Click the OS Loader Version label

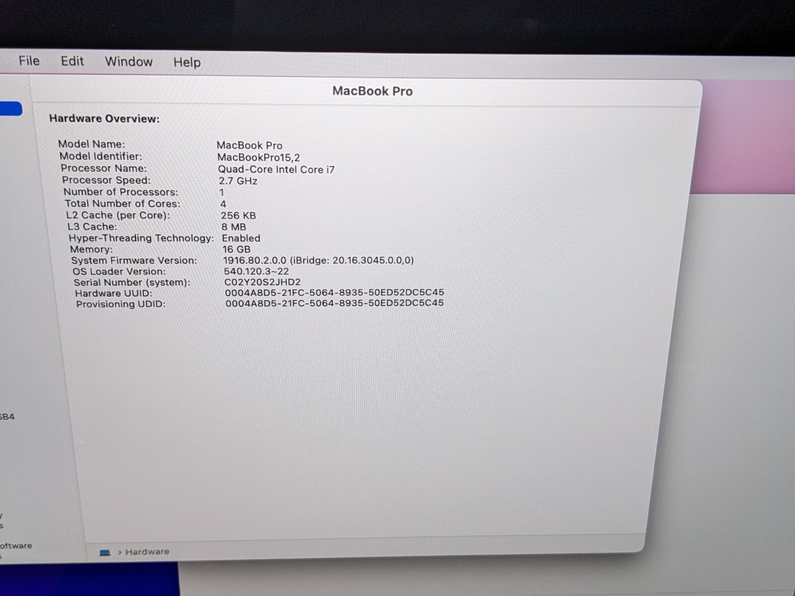[x=119, y=271]
